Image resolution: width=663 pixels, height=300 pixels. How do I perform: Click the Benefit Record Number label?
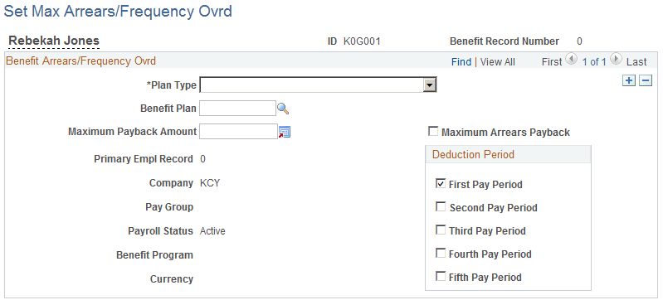point(505,41)
